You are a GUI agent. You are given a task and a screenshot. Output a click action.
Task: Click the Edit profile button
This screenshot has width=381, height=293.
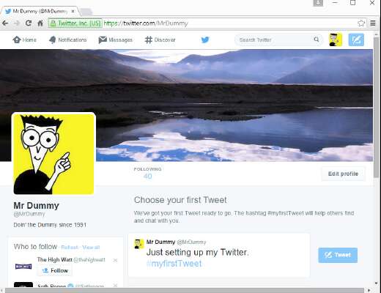[x=343, y=174]
